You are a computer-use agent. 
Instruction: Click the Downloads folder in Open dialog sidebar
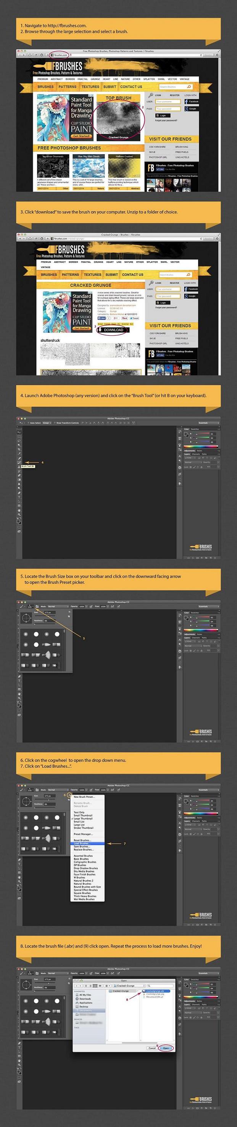point(84,999)
